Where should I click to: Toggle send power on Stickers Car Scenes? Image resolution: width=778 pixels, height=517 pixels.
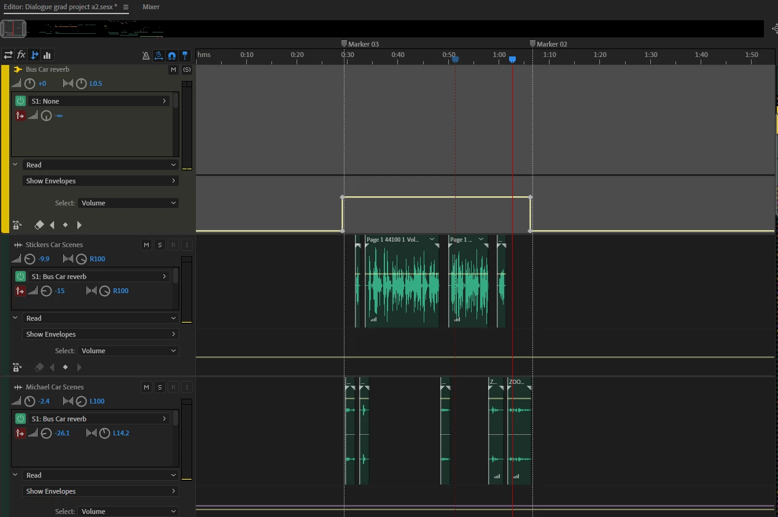click(x=20, y=277)
